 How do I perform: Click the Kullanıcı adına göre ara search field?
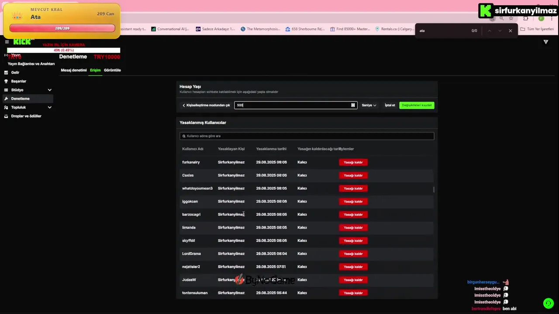[307, 136]
